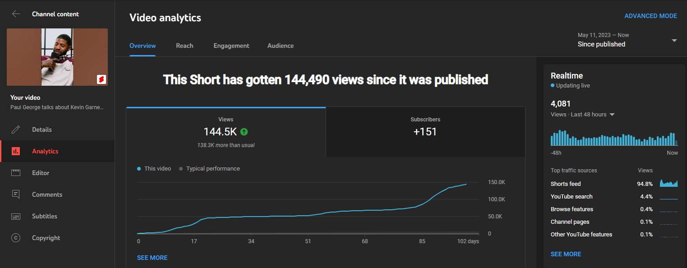Expand the Since published date range dropdown
The height and width of the screenshot is (268, 687).
[x=627, y=40]
